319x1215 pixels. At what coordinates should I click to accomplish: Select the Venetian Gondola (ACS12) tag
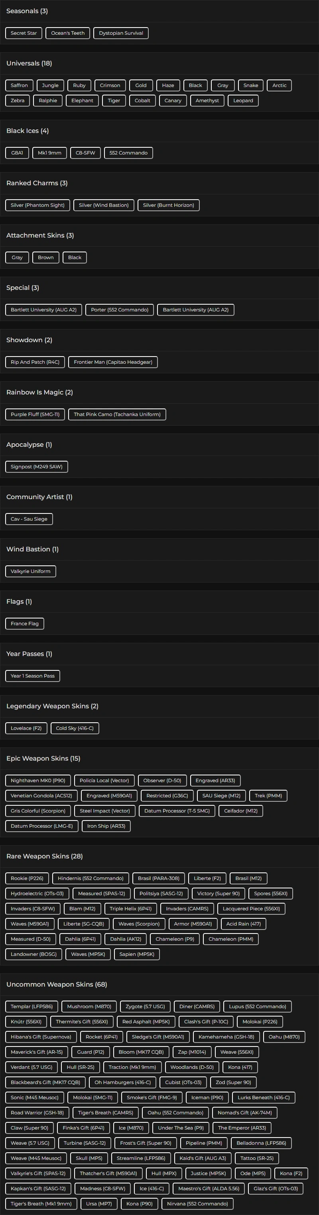tap(41, 796)
